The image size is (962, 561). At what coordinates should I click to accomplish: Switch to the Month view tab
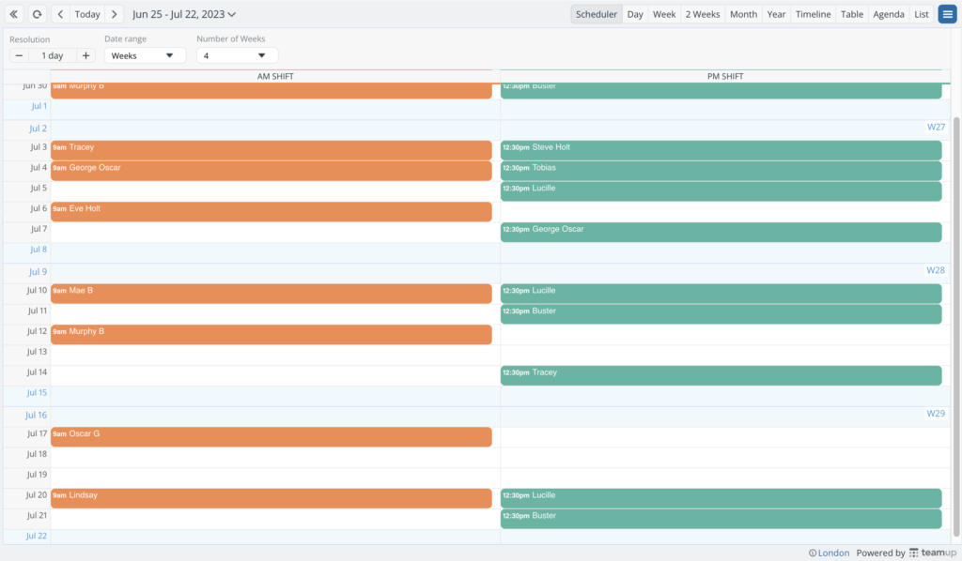click(x=743, y=14)
